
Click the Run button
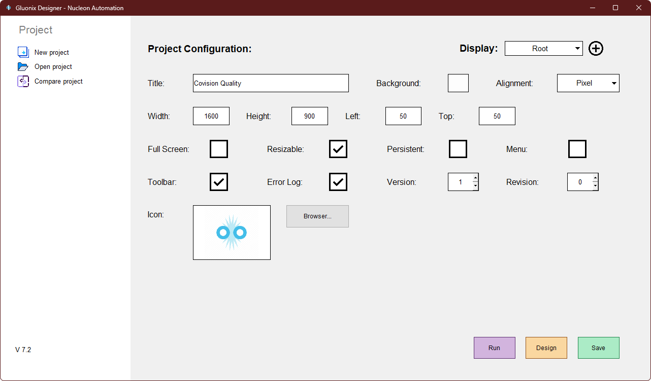[x=495, y=348]
